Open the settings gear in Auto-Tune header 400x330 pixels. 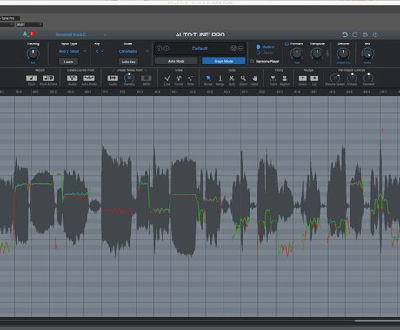coord(365,35)
